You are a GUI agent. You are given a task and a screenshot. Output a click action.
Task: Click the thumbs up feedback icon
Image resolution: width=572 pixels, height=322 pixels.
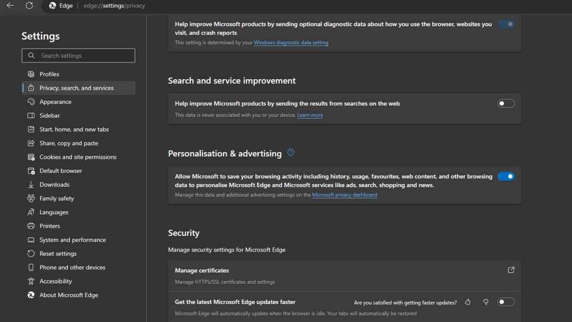pos(468,301)
